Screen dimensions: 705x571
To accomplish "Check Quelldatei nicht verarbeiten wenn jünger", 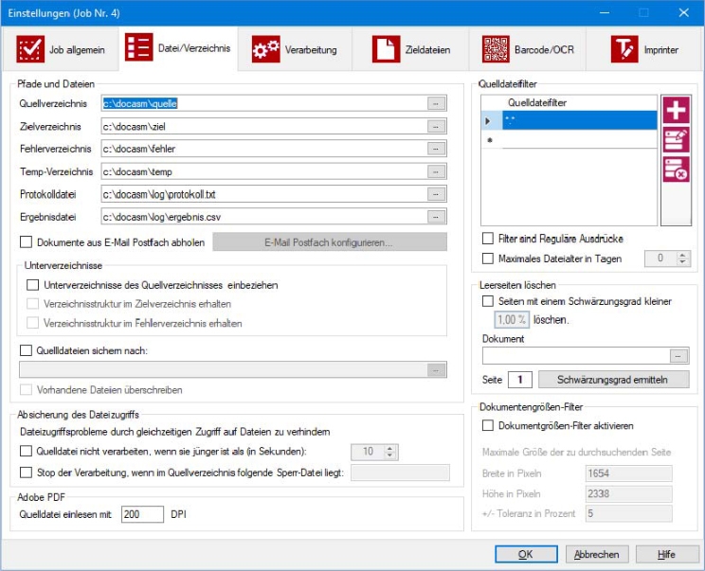I will 27,451.
